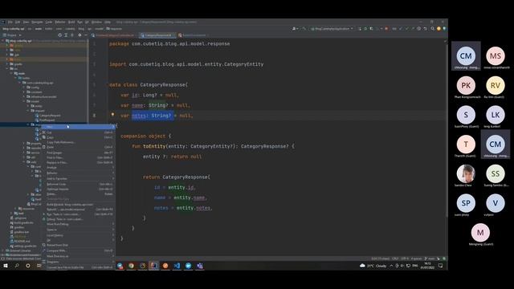Screen dimensions: 514x289
Task: Click the yellow intention light bulb in editor
Action: click(x=112, y=115)
